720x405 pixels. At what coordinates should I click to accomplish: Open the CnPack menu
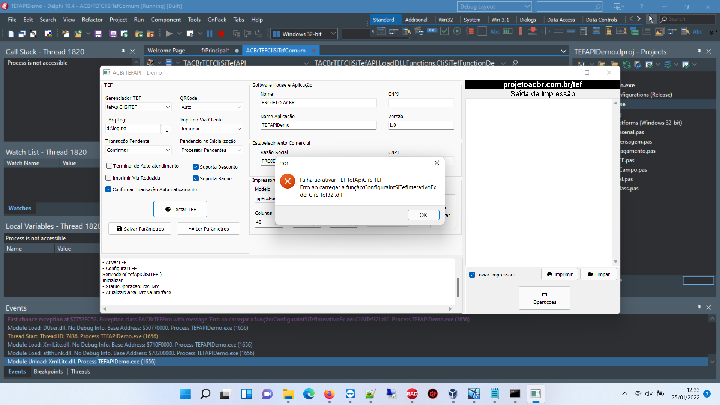(x=217, y=19)
